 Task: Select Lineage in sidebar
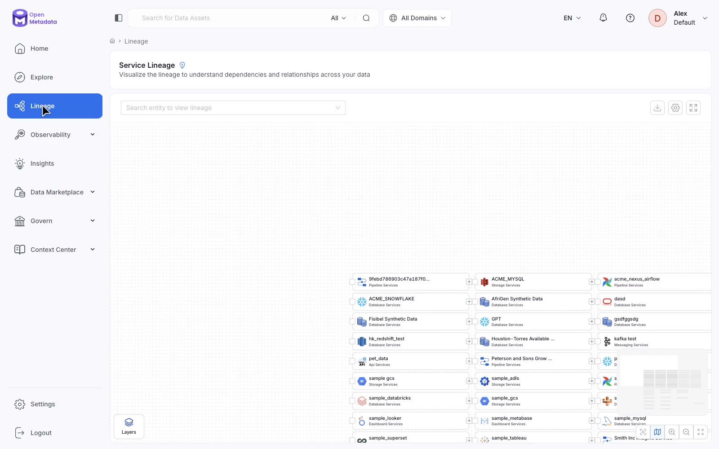[55, 106]
